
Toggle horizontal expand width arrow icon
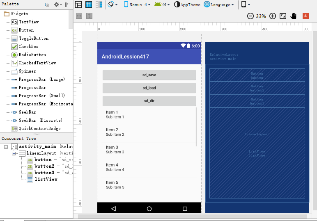coord(79,16)
